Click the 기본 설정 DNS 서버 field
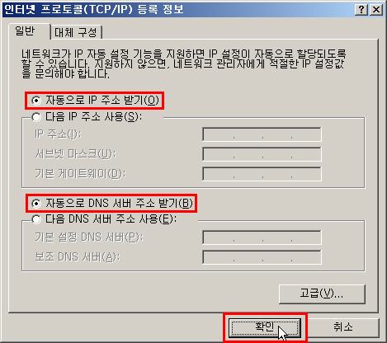 [262, 237]
